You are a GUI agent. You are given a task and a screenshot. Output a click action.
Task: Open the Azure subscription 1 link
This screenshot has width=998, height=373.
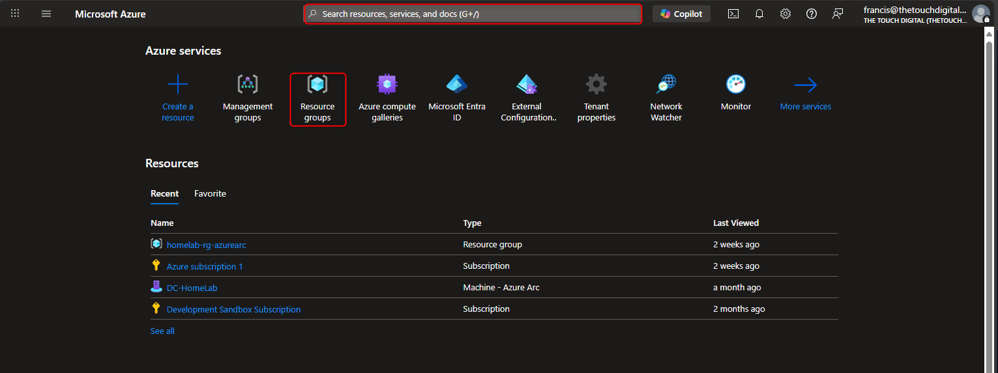pyautogui.click(x=205, y=266)
